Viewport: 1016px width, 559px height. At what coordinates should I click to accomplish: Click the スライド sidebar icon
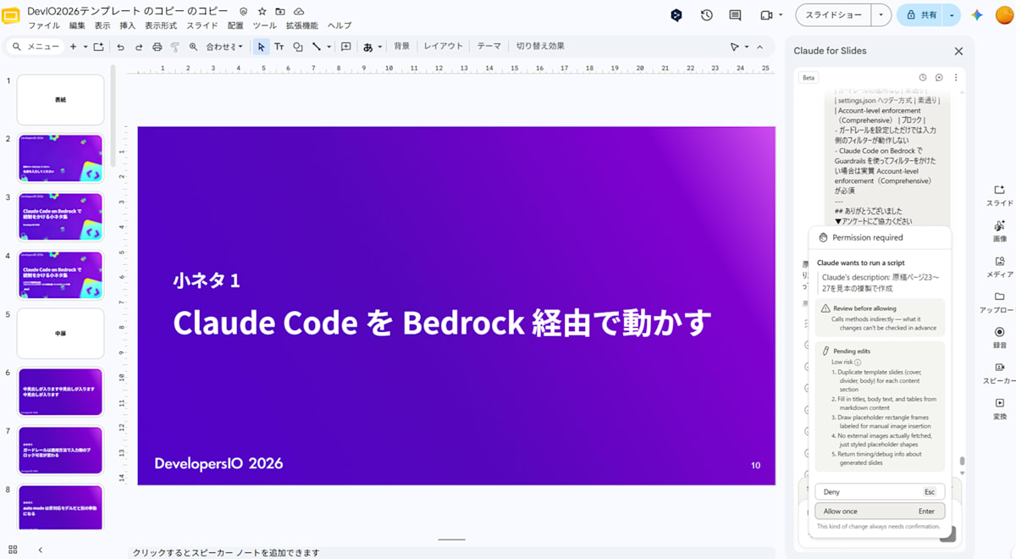pos(999,195)
